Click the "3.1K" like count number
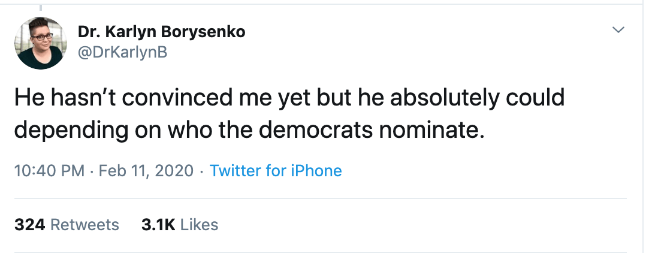 (x=158, y=225)
